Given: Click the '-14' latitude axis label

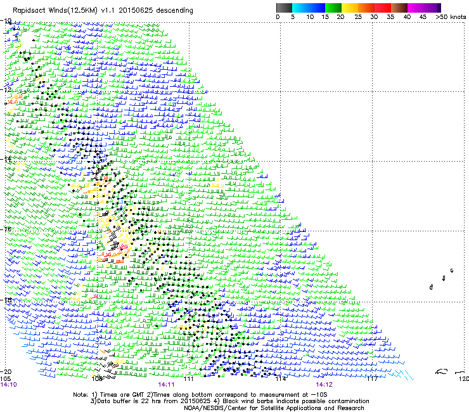Looking at the screenshot, I should point(6,159).
